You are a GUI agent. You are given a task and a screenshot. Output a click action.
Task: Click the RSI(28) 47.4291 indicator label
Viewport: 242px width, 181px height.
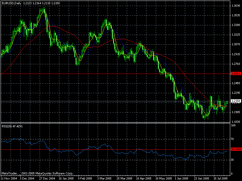coord(12,126)
